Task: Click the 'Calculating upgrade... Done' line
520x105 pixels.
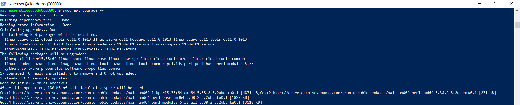Action: pos(29,30)
